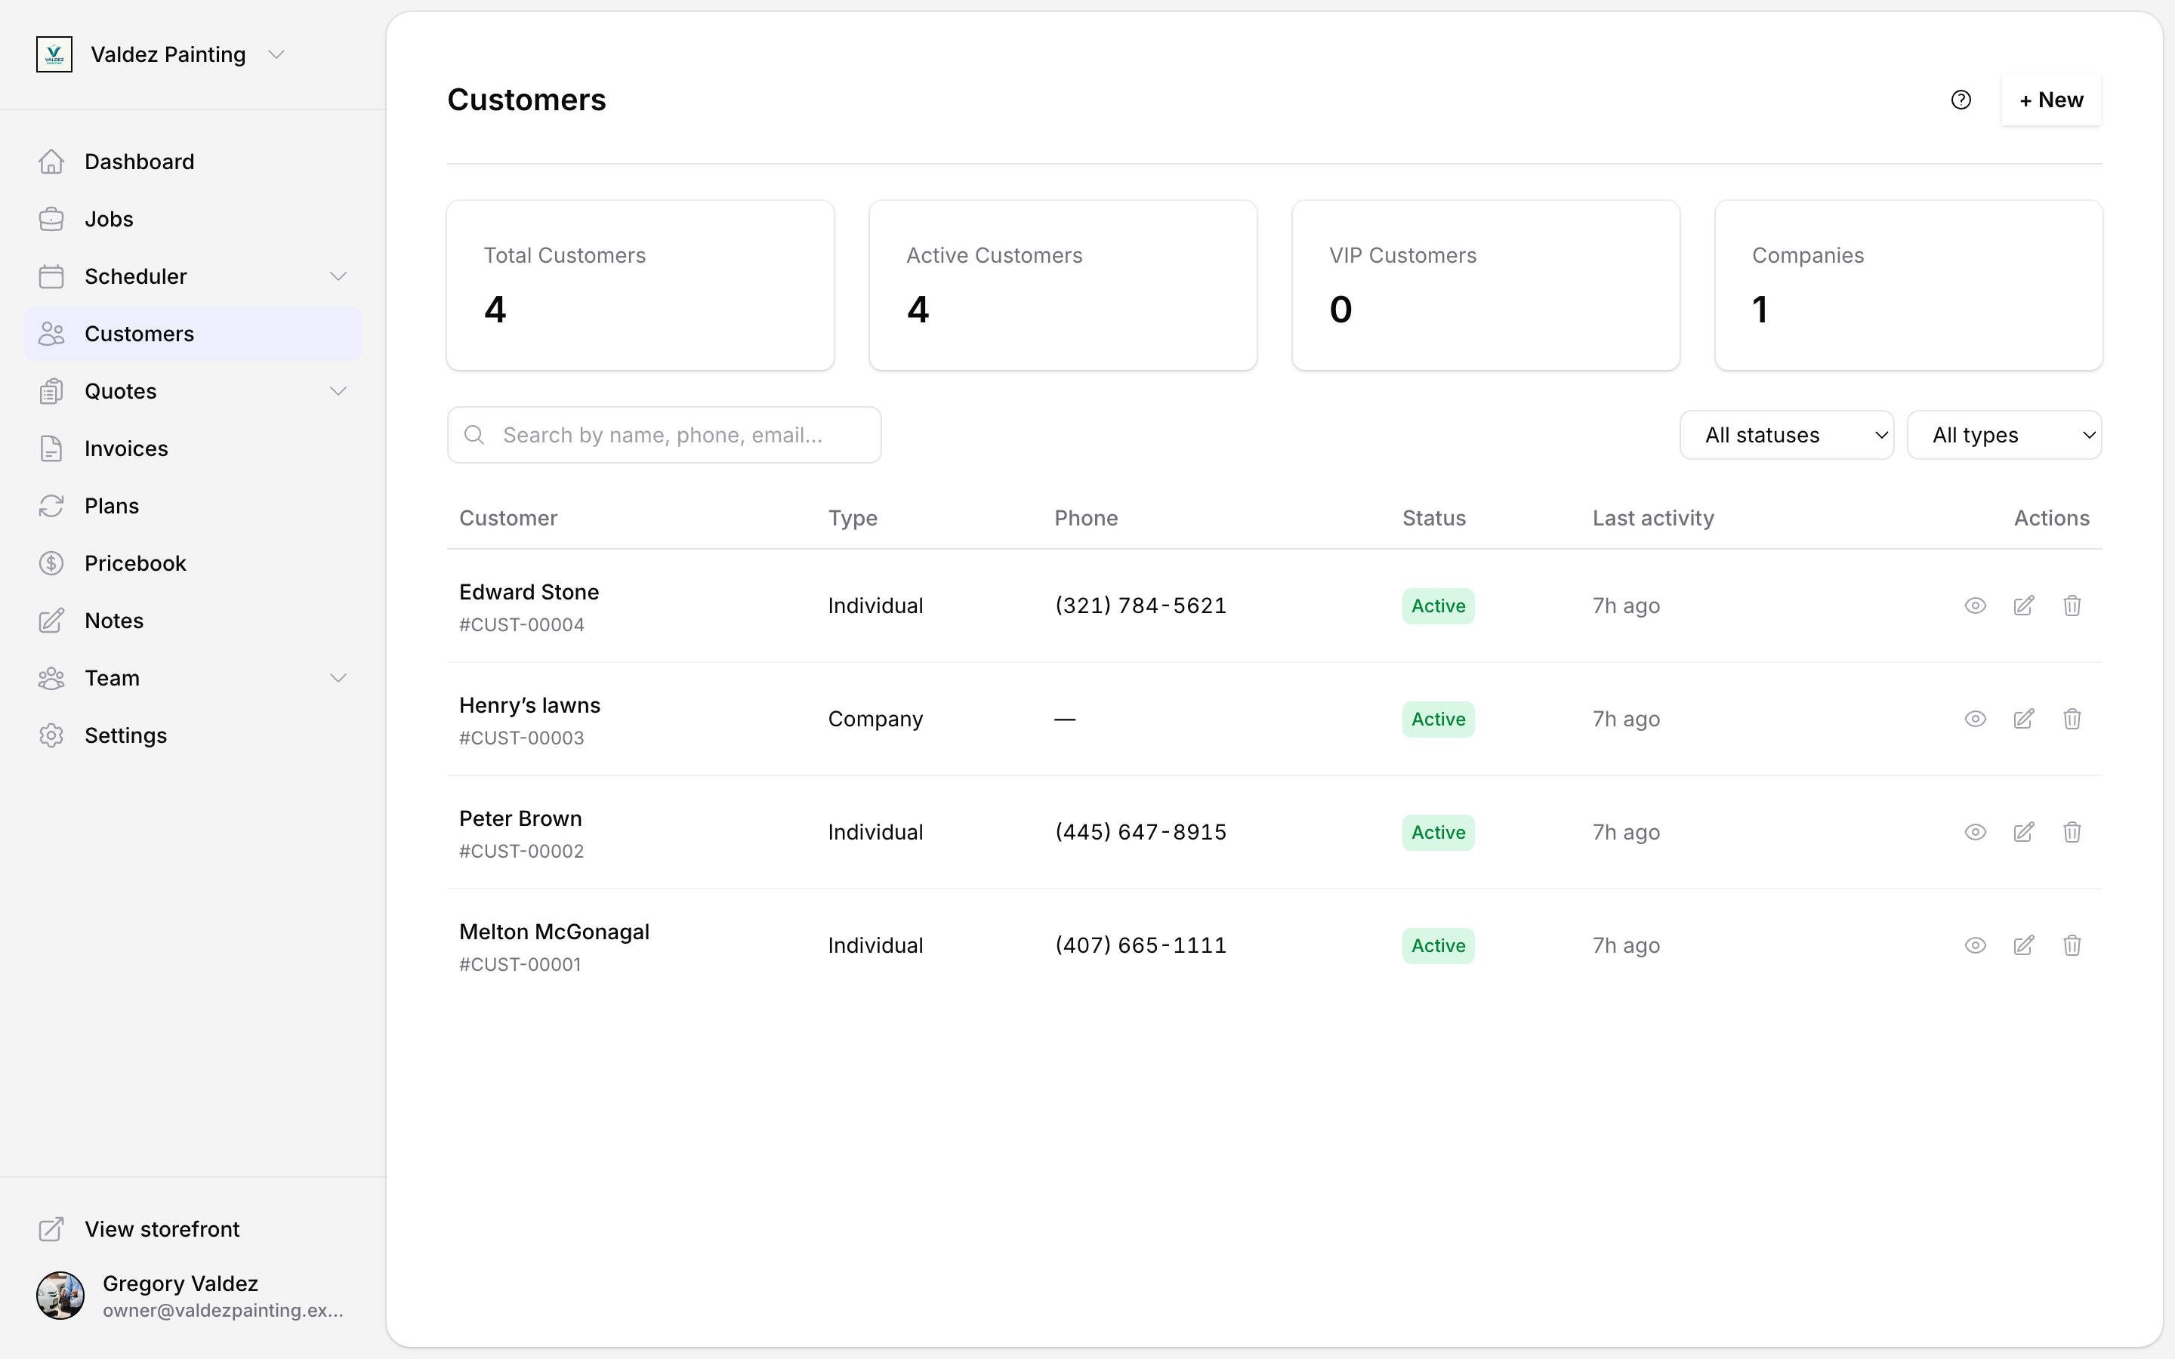Click the Team group icon

(51, 679)
